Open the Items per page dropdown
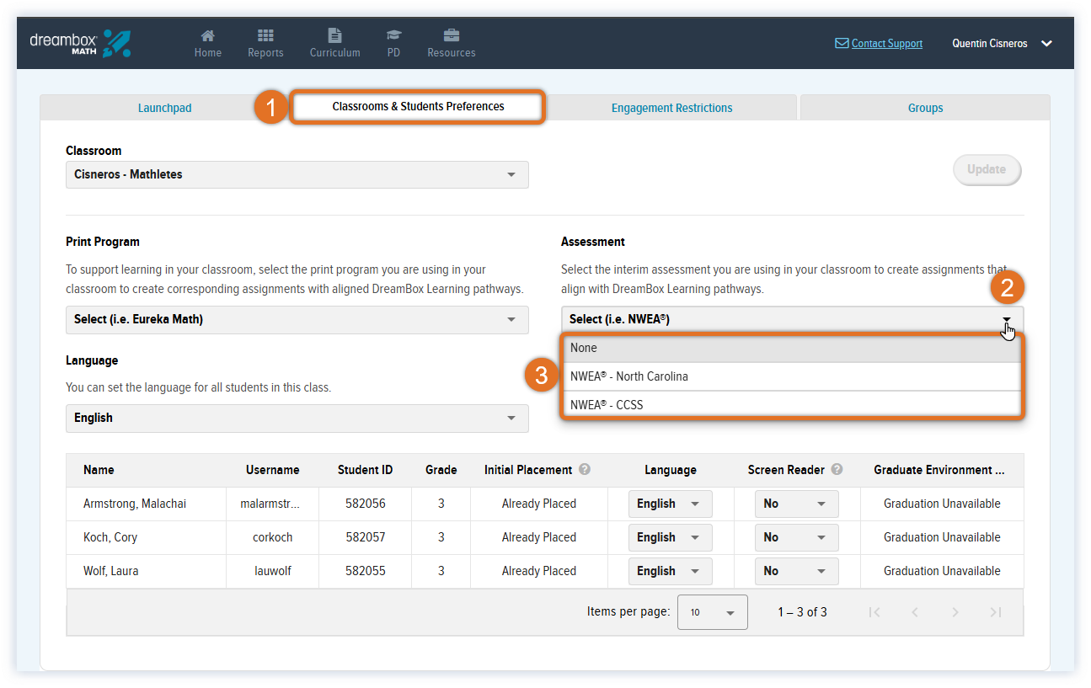1091x688 pixels. point(713,612)
